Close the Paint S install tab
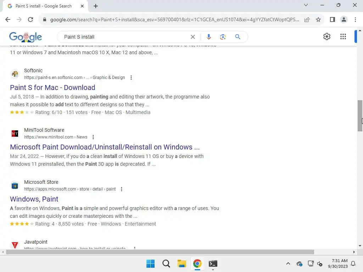This screenshot has height=272, width=363. (82, 6)
